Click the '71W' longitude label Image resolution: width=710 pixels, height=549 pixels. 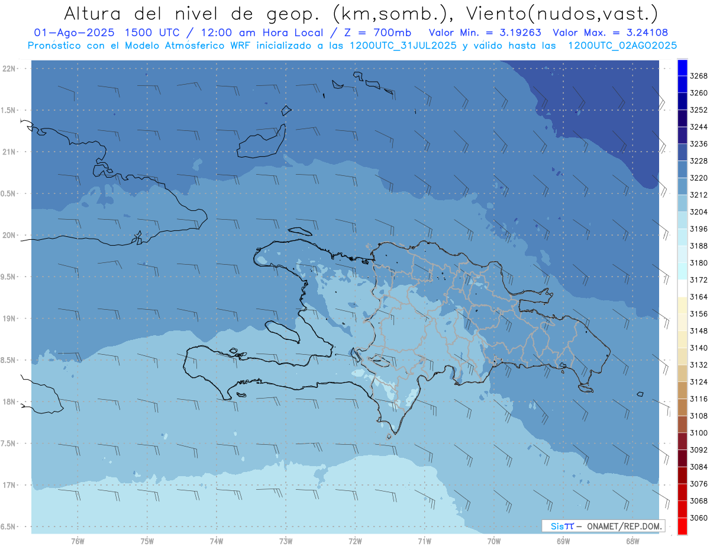(x=424, y=541)
